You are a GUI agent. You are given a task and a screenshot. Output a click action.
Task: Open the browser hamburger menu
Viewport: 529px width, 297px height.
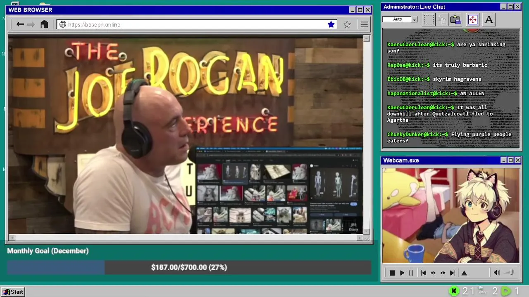pos(364,25)
